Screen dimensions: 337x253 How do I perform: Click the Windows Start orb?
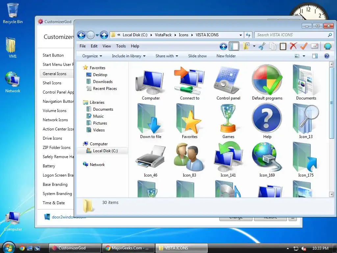pyautogui.click(x=9, y=248)
